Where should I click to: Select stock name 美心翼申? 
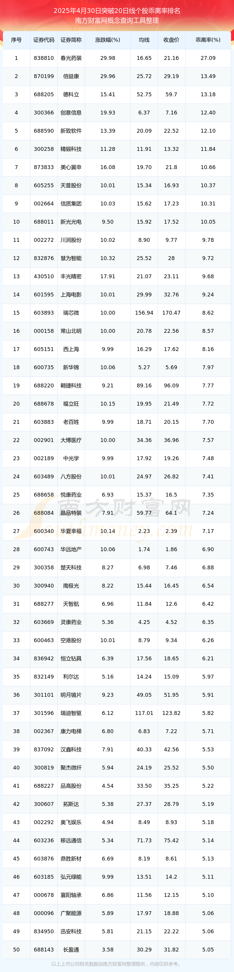(71, 167)
